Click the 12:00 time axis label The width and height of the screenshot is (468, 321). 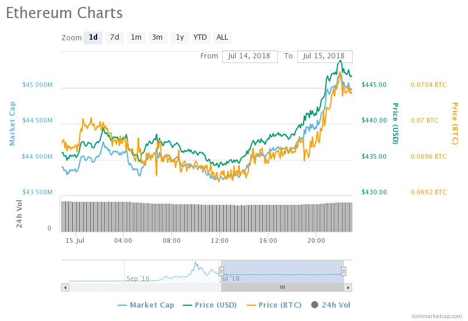click(220, 240)
